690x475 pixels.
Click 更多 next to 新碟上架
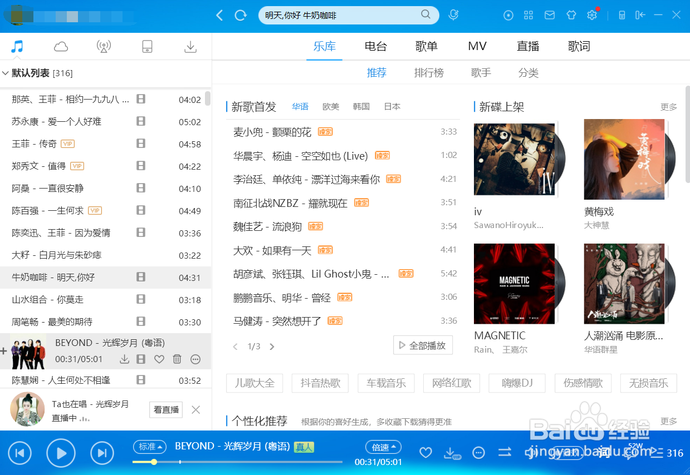(669, 107)
